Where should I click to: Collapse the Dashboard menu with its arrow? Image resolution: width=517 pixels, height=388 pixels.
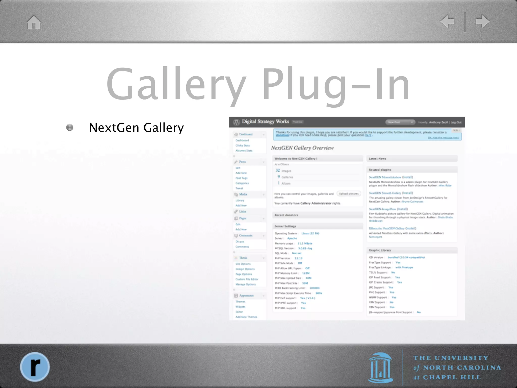tap(264, 135)
